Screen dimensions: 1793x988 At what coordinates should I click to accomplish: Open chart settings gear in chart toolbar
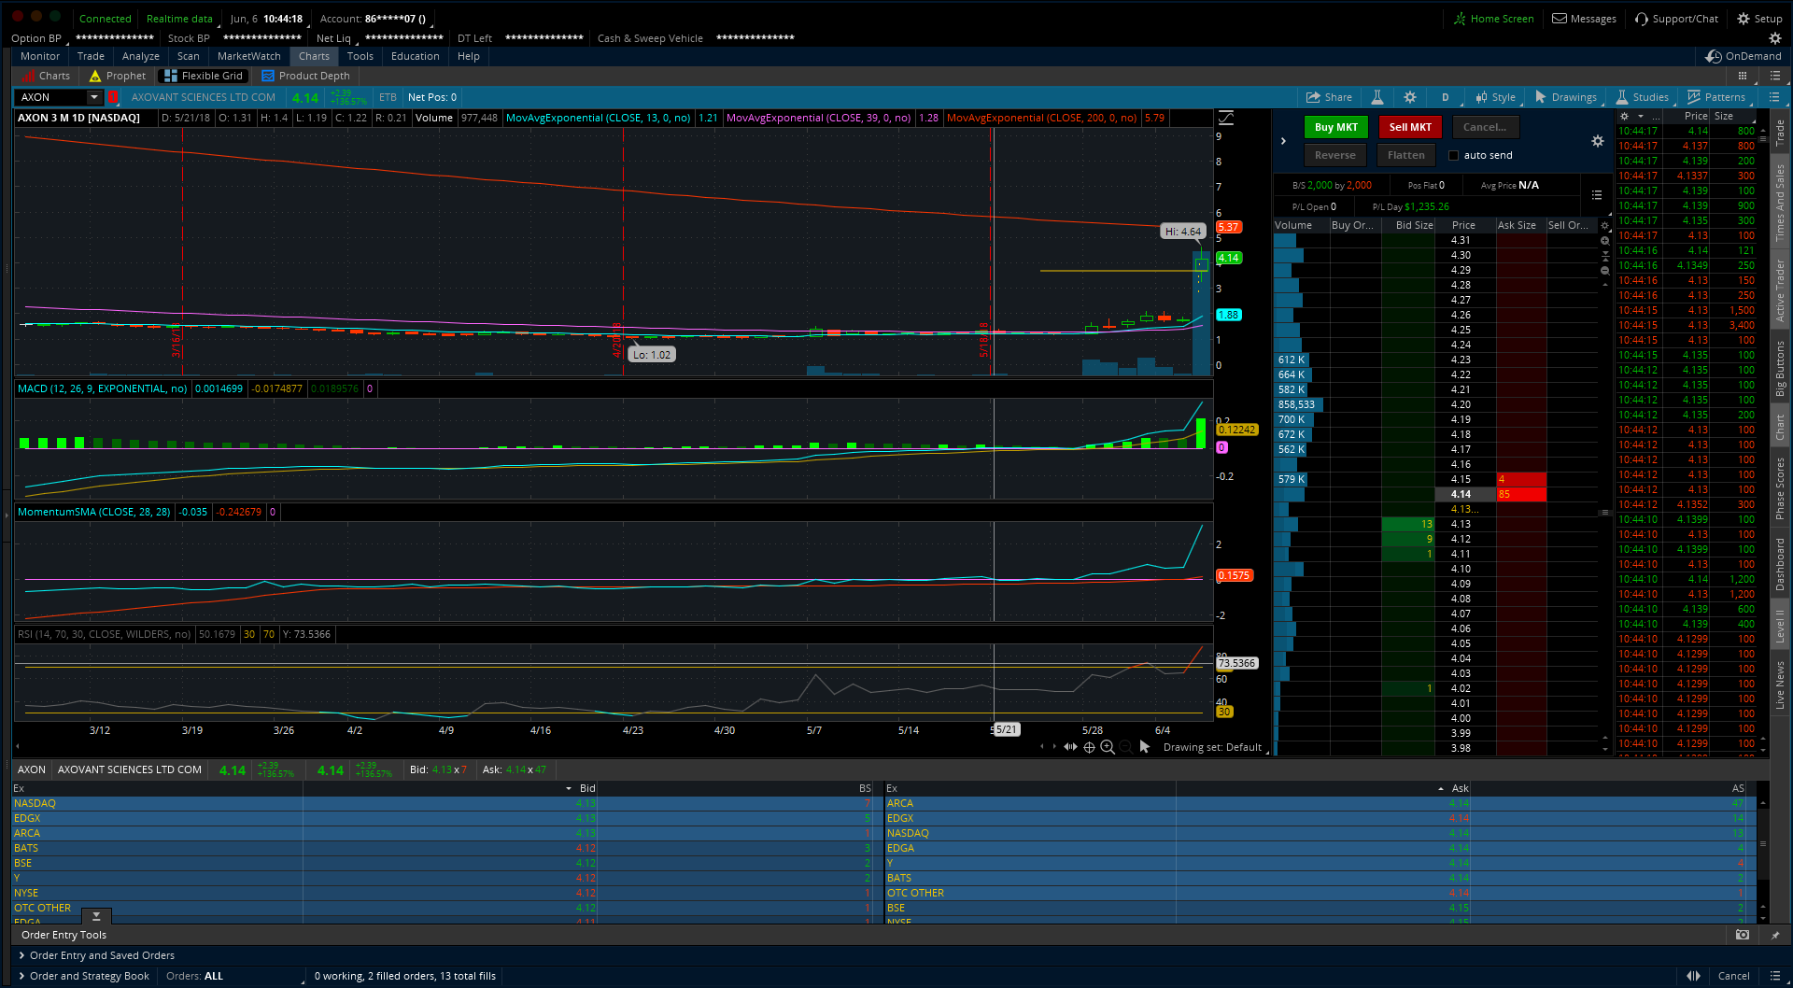coord(1410,97)
